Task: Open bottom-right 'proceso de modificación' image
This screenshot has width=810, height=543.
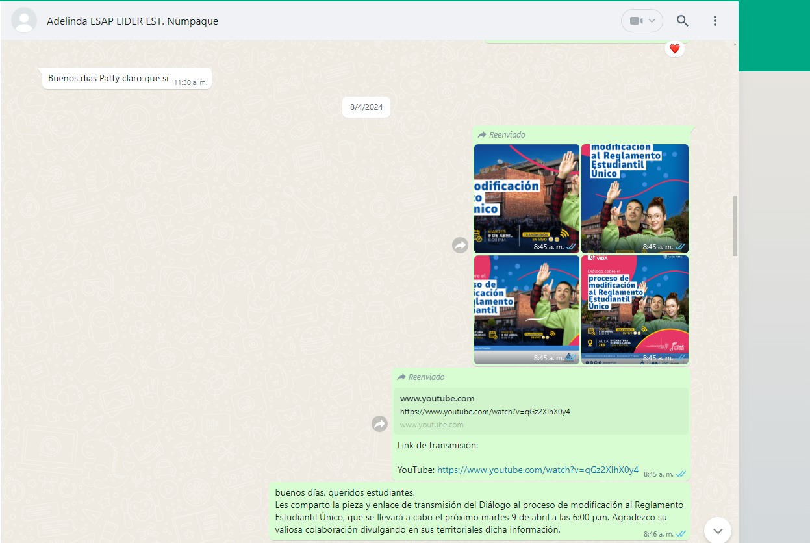Action: (x=635, y=309)
